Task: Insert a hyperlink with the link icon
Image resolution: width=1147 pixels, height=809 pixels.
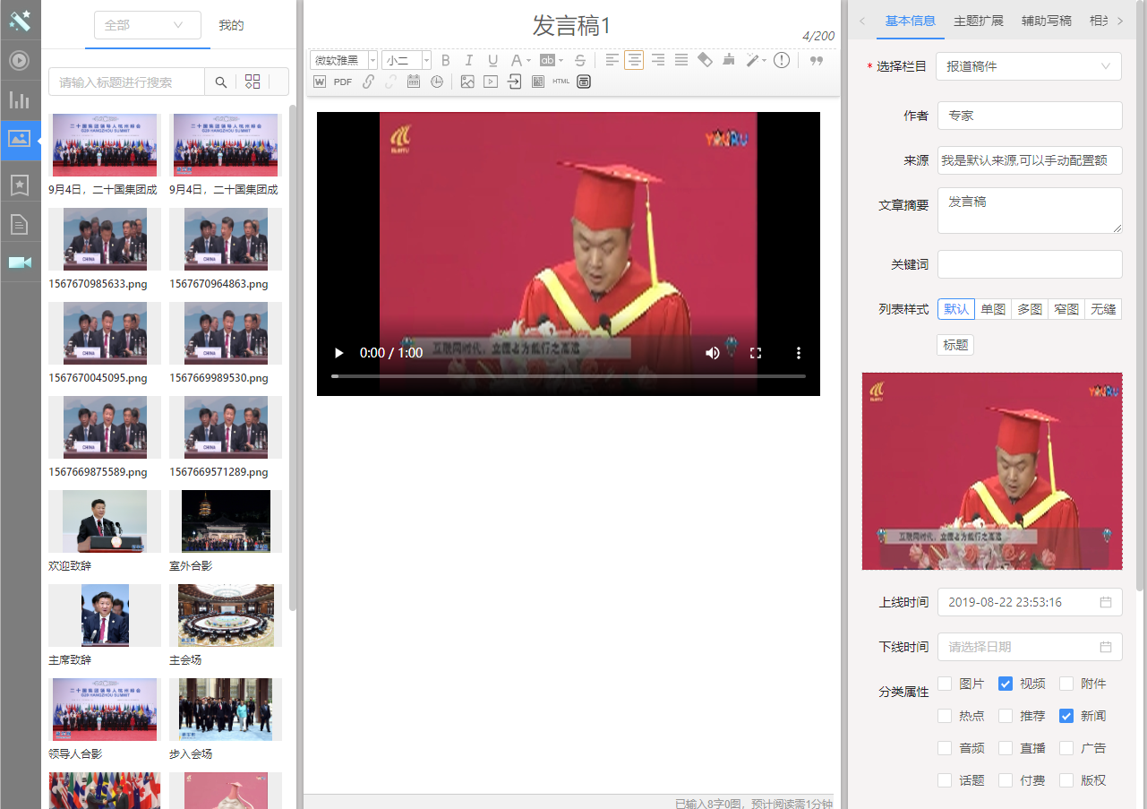Action: (368, 82)
